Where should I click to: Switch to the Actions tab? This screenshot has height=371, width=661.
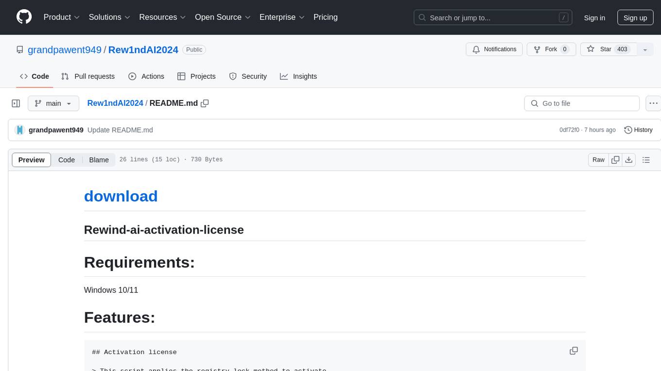click(146, 76)
